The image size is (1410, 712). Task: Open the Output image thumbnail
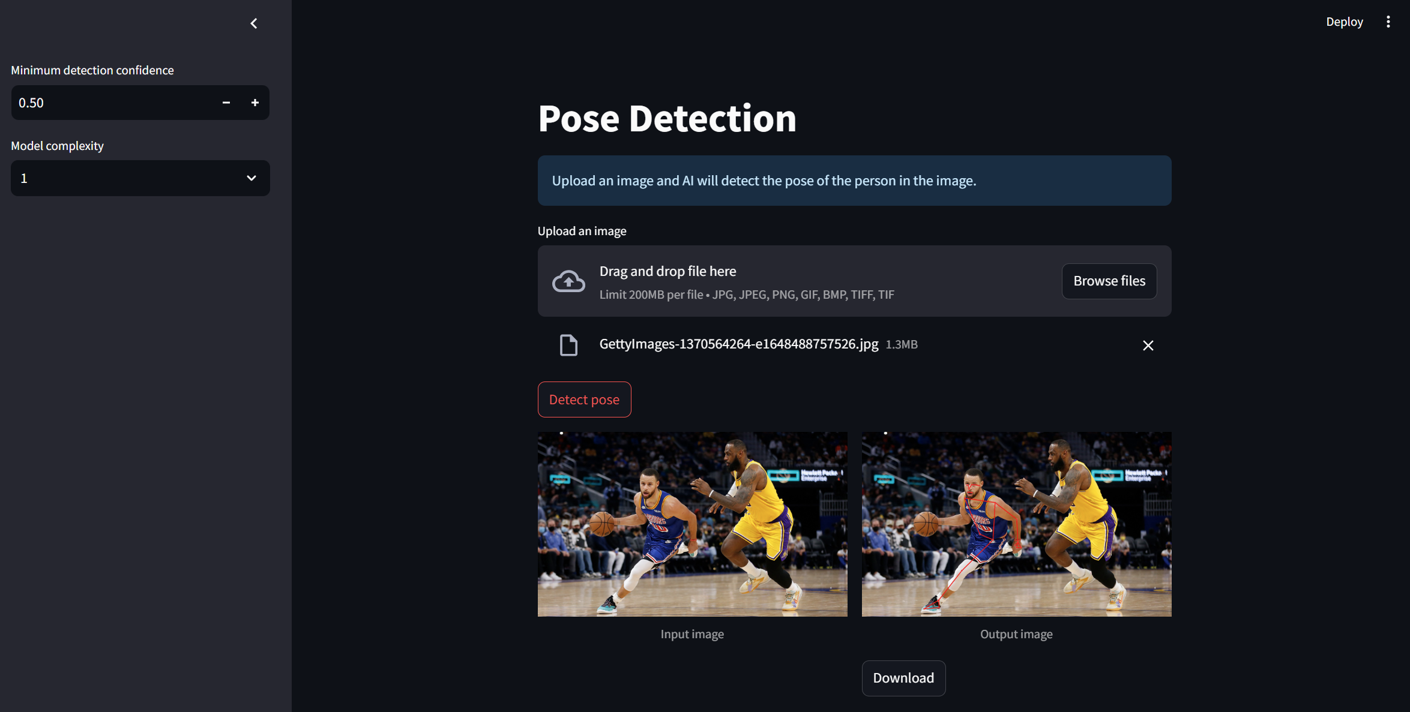coord(1016,524)
